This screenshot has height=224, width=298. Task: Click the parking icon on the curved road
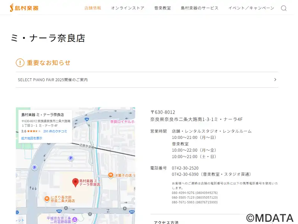(x=35, y=167)
